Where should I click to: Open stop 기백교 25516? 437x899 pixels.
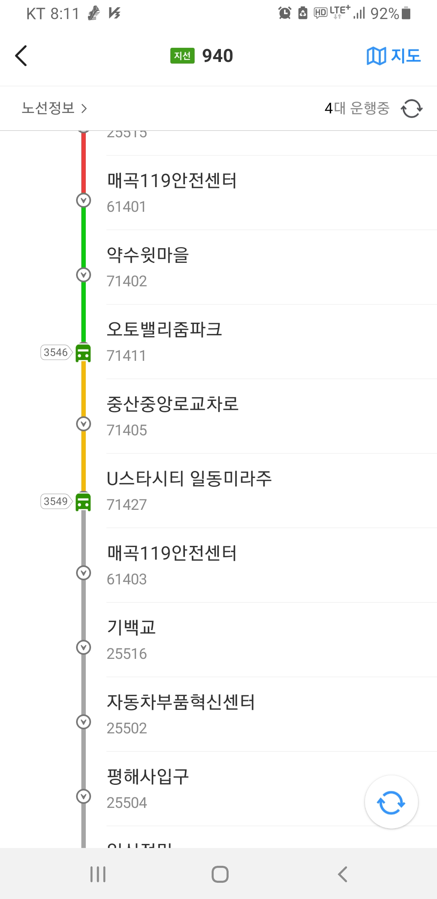[x=271, y=640]
